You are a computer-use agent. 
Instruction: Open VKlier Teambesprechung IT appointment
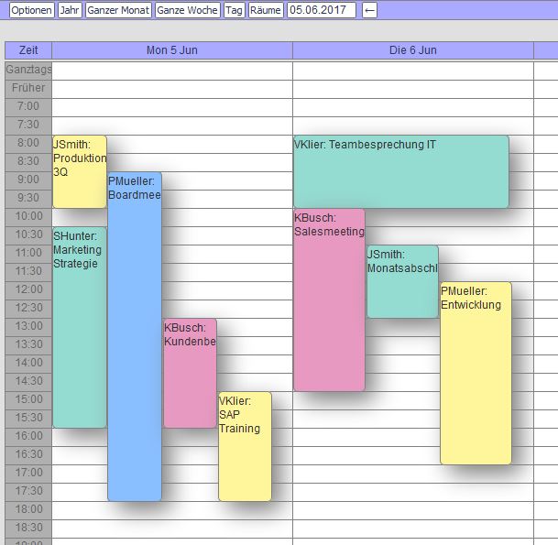tap(401, 171)
